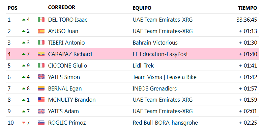Click the Italian flag beside TIBERI Antonio
This screenshot has height=128, width=262.
41,43
